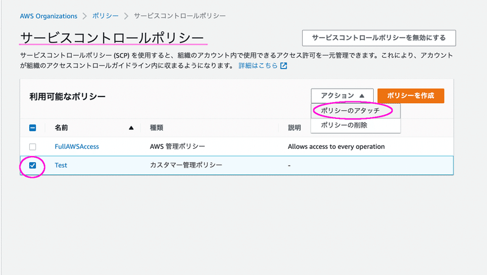Uncheck the Test policy row checkbox
Screen dimensions: 487x275
click(33, 165)
